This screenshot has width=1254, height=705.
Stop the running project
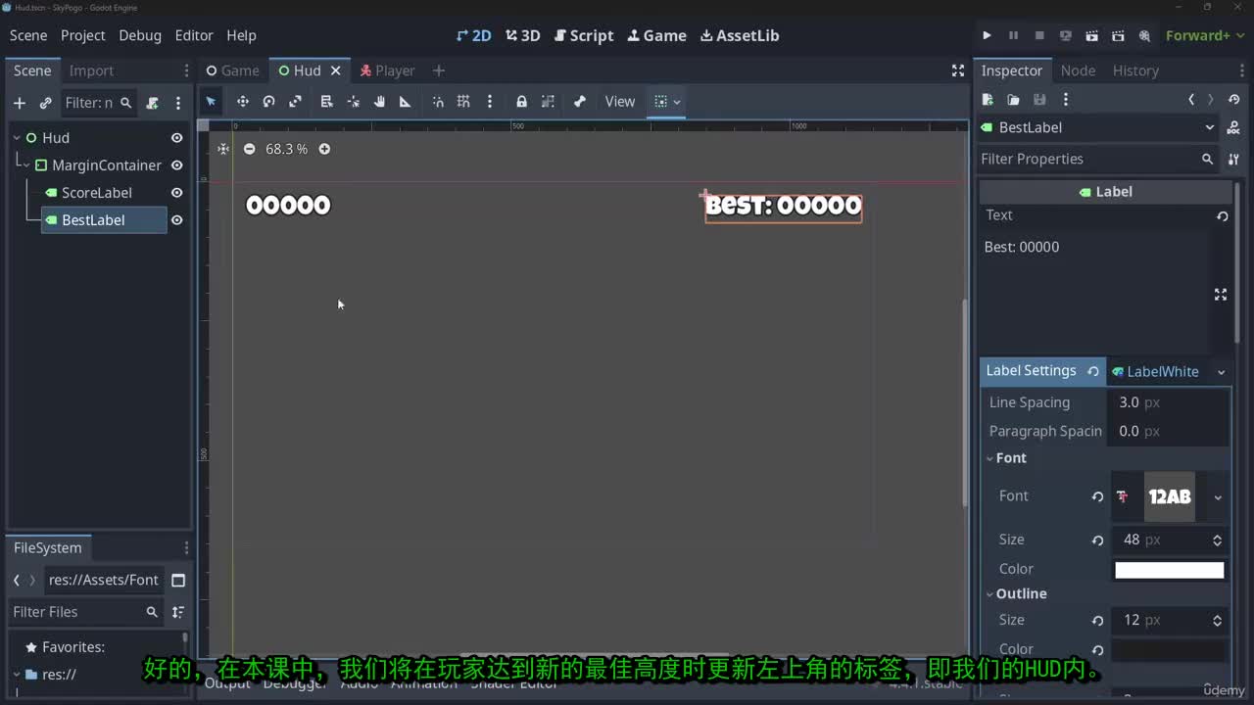click(x=1039, y=35)
